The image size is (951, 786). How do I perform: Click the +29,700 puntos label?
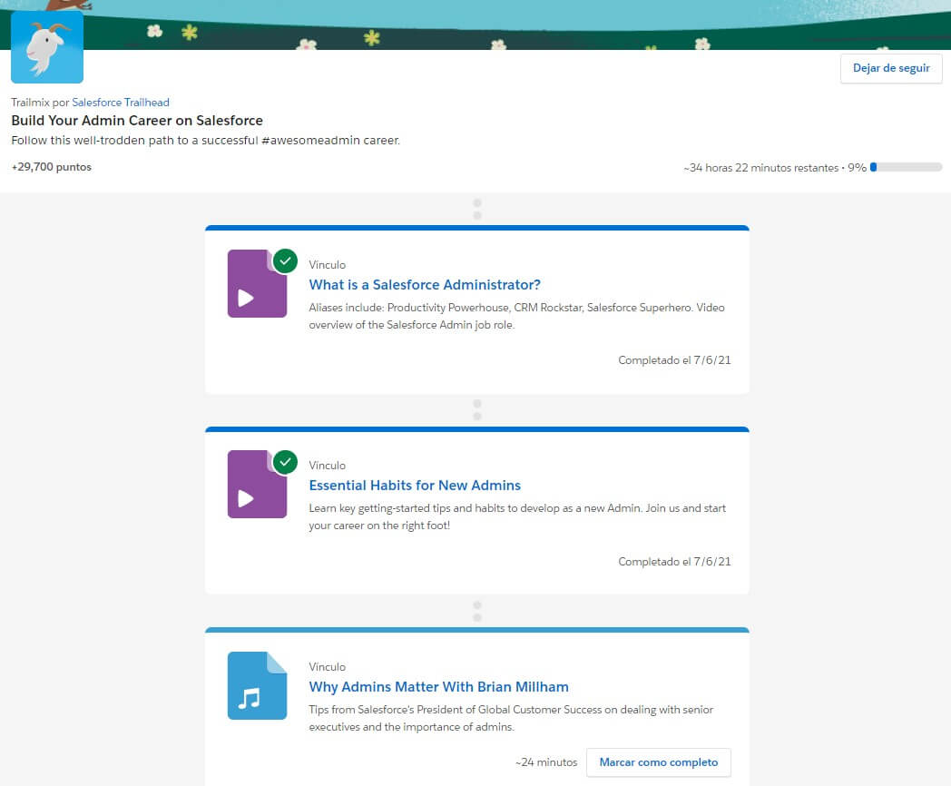52,167
